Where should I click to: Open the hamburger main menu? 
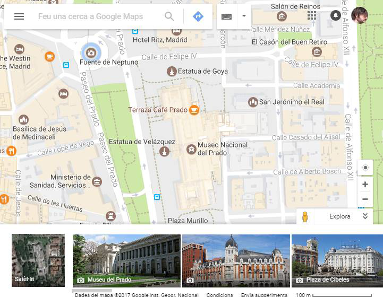(x=19, y=16)
